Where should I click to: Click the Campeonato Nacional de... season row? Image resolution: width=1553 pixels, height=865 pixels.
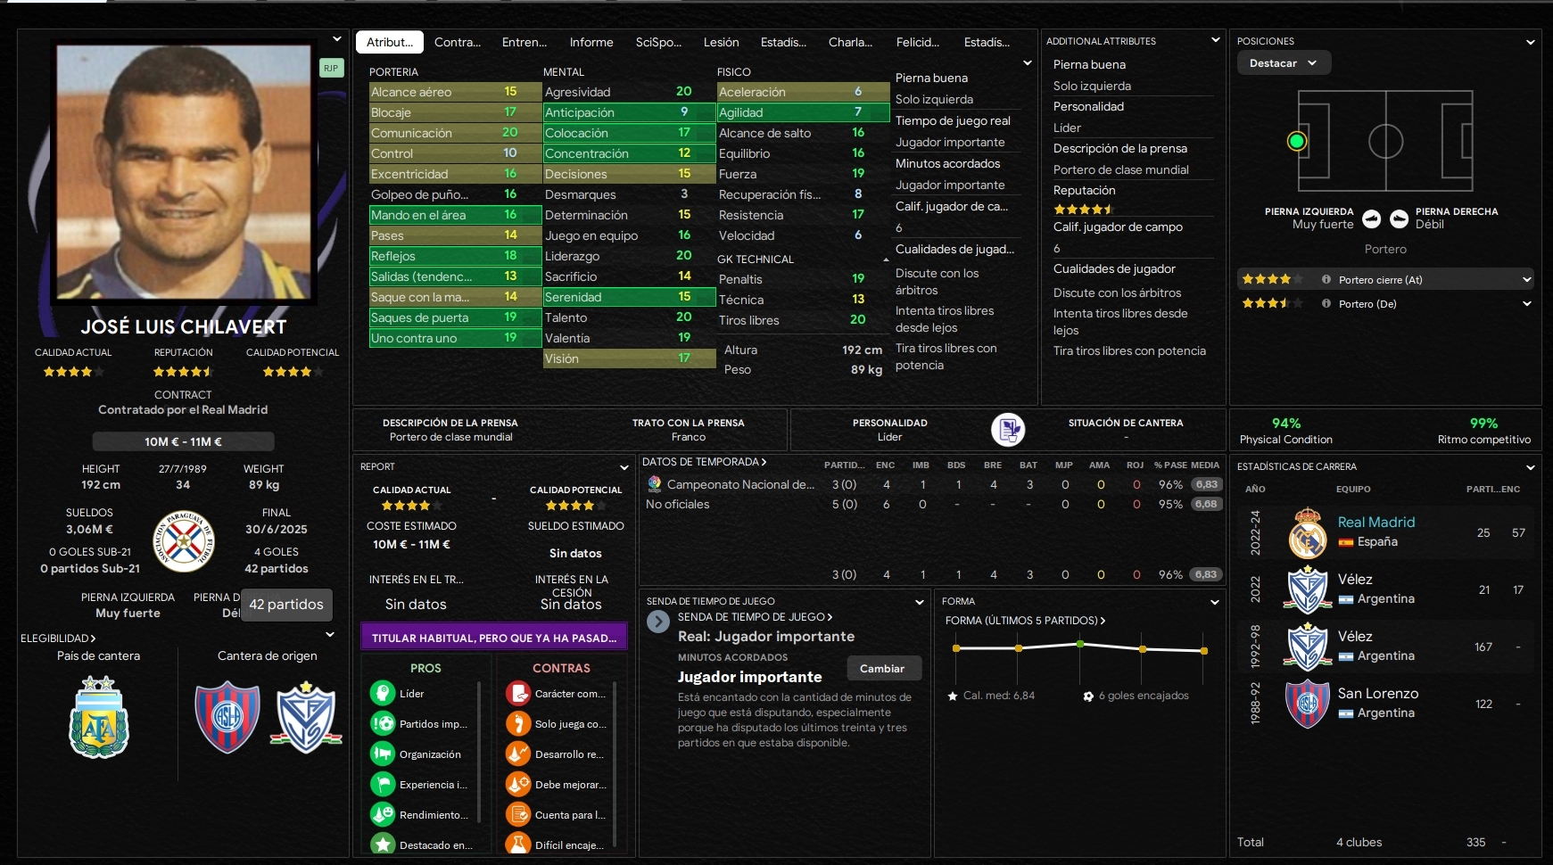click(932, 484)
